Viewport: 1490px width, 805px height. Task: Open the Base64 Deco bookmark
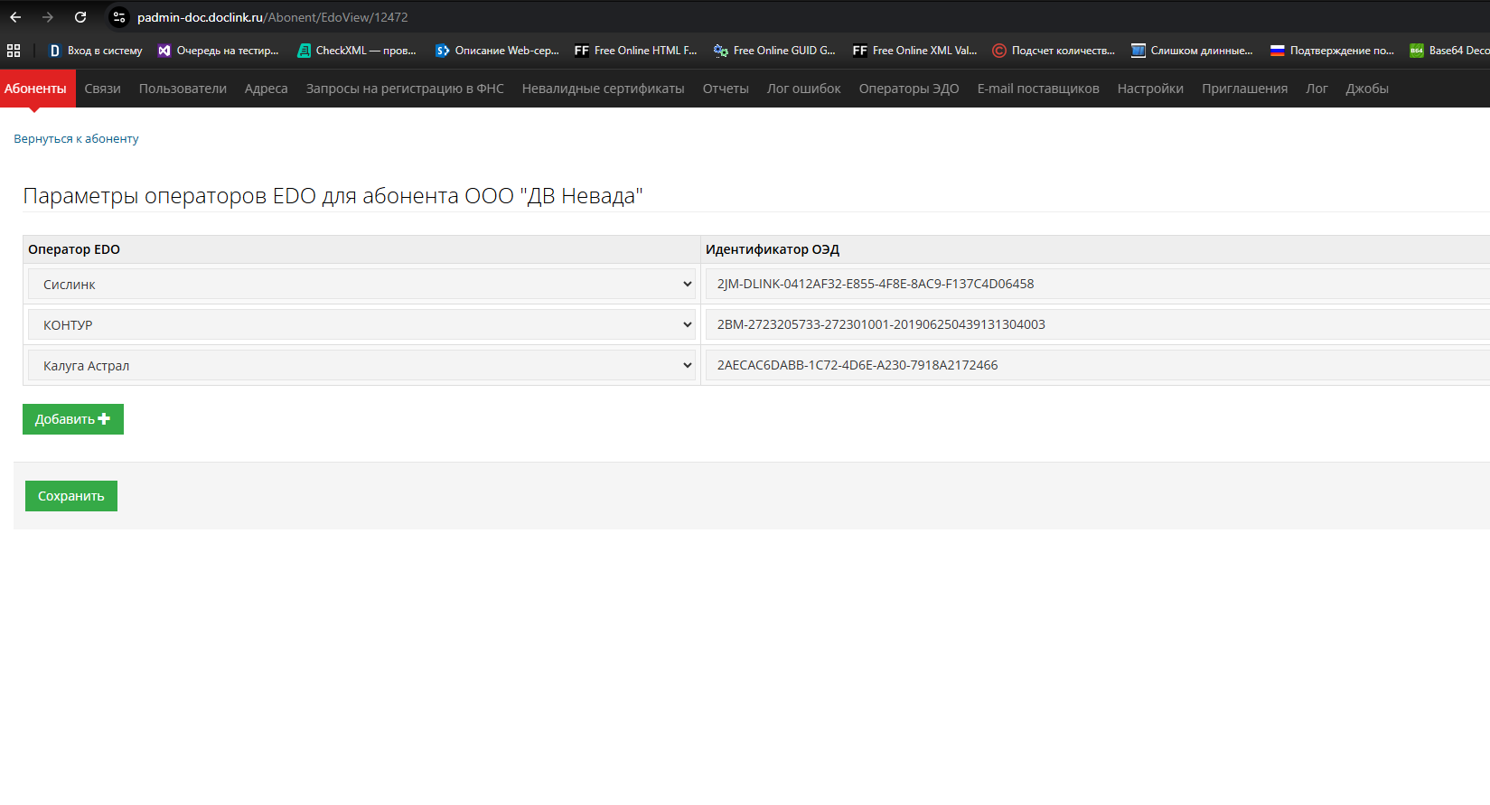click(x=1449, y=51)
